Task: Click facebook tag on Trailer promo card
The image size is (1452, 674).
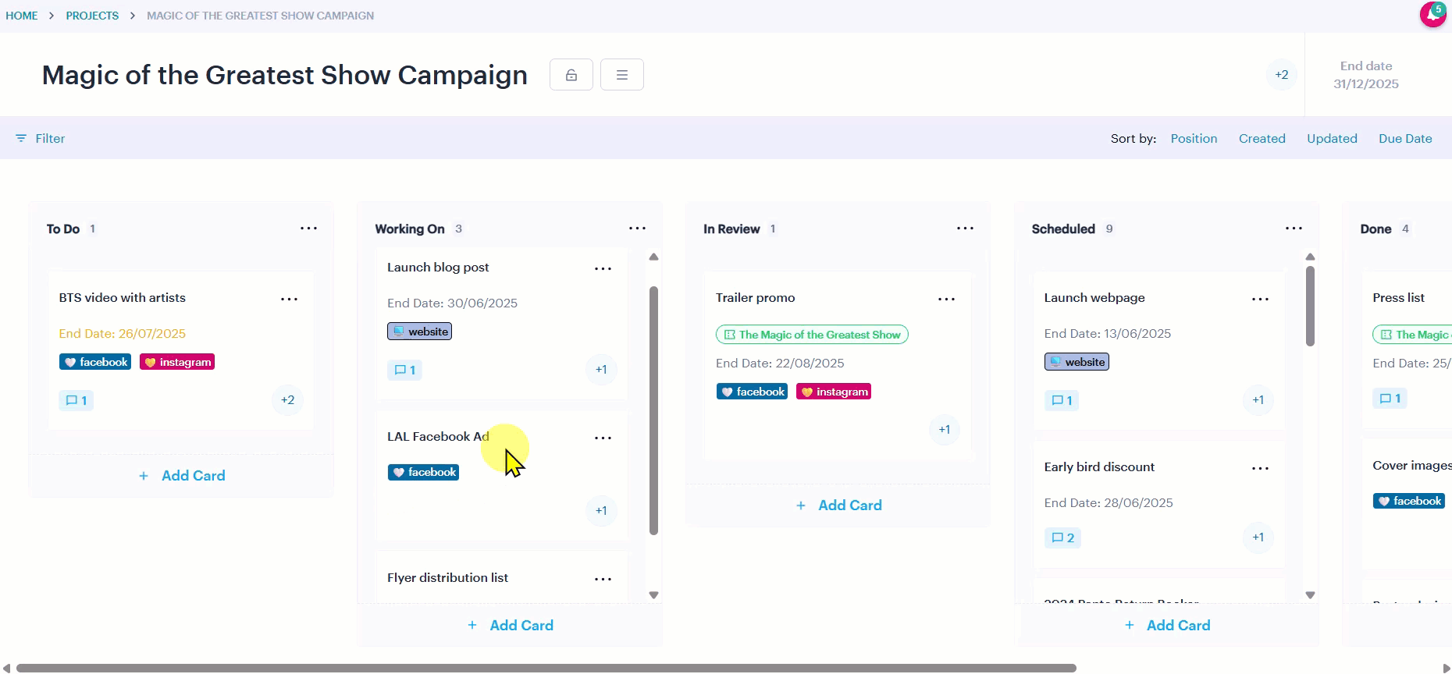Action: 753,392
